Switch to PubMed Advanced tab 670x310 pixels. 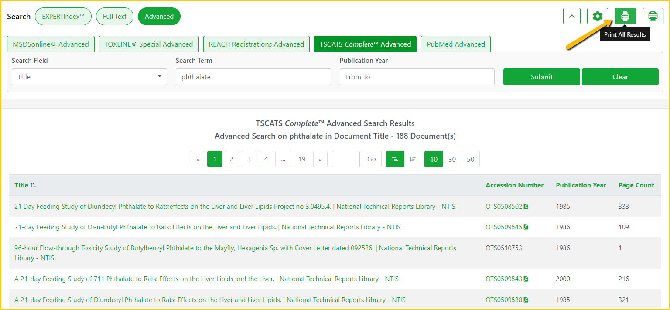tap(455, 44)
